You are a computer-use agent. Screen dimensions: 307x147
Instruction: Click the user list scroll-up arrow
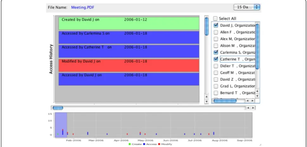(x=257, y=91)
